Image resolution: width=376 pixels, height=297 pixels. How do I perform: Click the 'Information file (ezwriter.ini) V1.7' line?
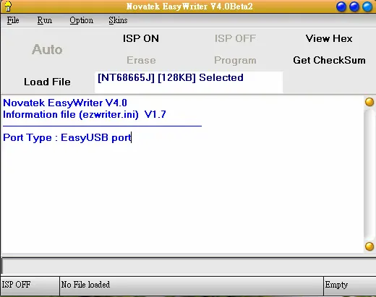[x=85, y=114]
